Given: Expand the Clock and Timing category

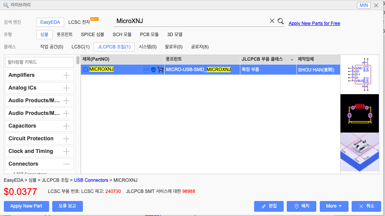Looking at the screenshot, I should (x=66, y=151).
